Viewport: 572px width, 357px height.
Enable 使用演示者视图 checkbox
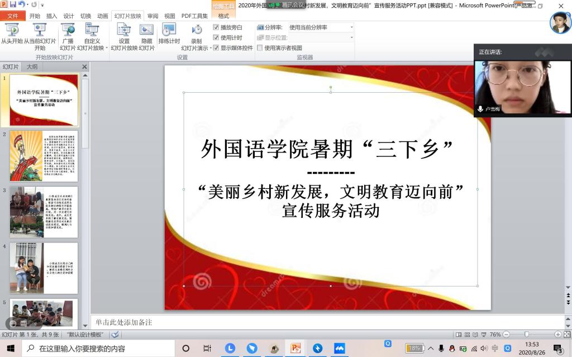[260, 48]
